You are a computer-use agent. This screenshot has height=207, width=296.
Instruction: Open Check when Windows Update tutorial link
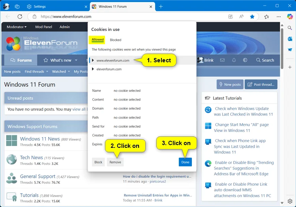click(x=244, y=111)
